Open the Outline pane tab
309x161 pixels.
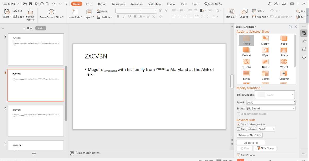28,28
